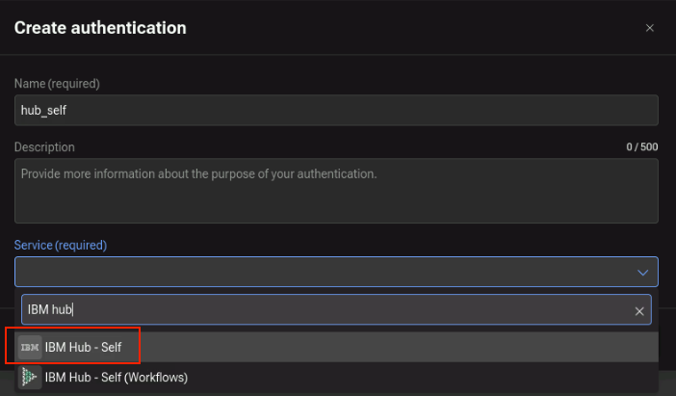The width and height of the screenshot is (676, 396).
Task: Clear the service search with the X icon
Action: coord(639,311)
